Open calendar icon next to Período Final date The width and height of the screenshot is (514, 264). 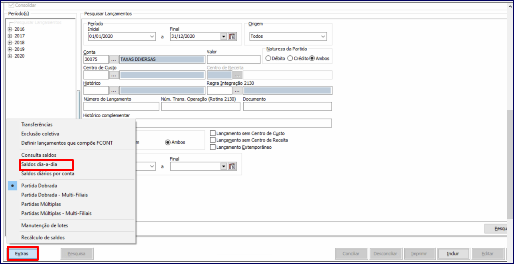tap(232, 37)
